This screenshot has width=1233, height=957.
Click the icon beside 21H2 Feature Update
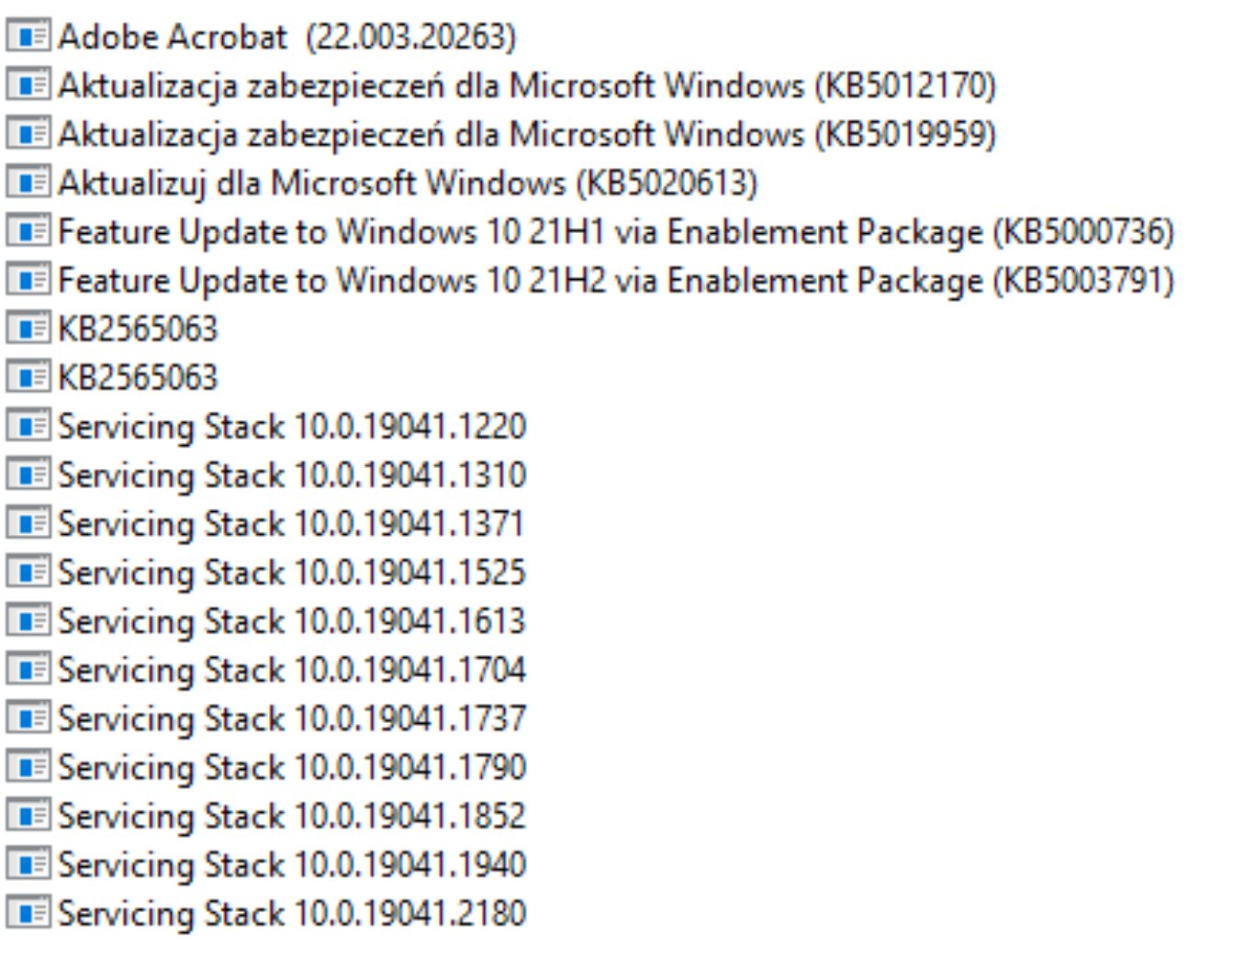coord(28,280)
